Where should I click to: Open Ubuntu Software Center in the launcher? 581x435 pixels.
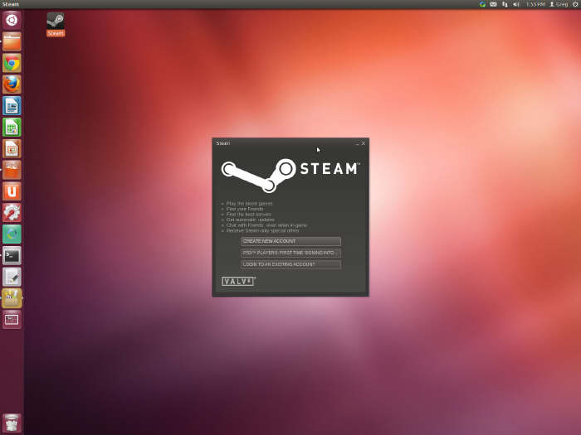click(x=12, y=170)
